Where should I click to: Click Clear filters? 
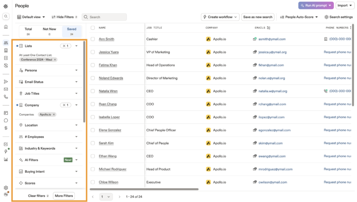pyautogui.click(x=38, y=196)
